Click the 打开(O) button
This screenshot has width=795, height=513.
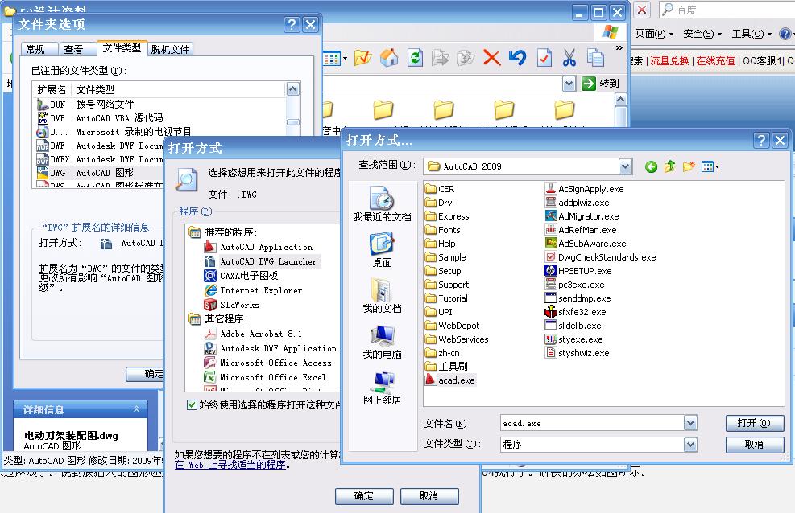pyautogui.click(x=755, y=423)
